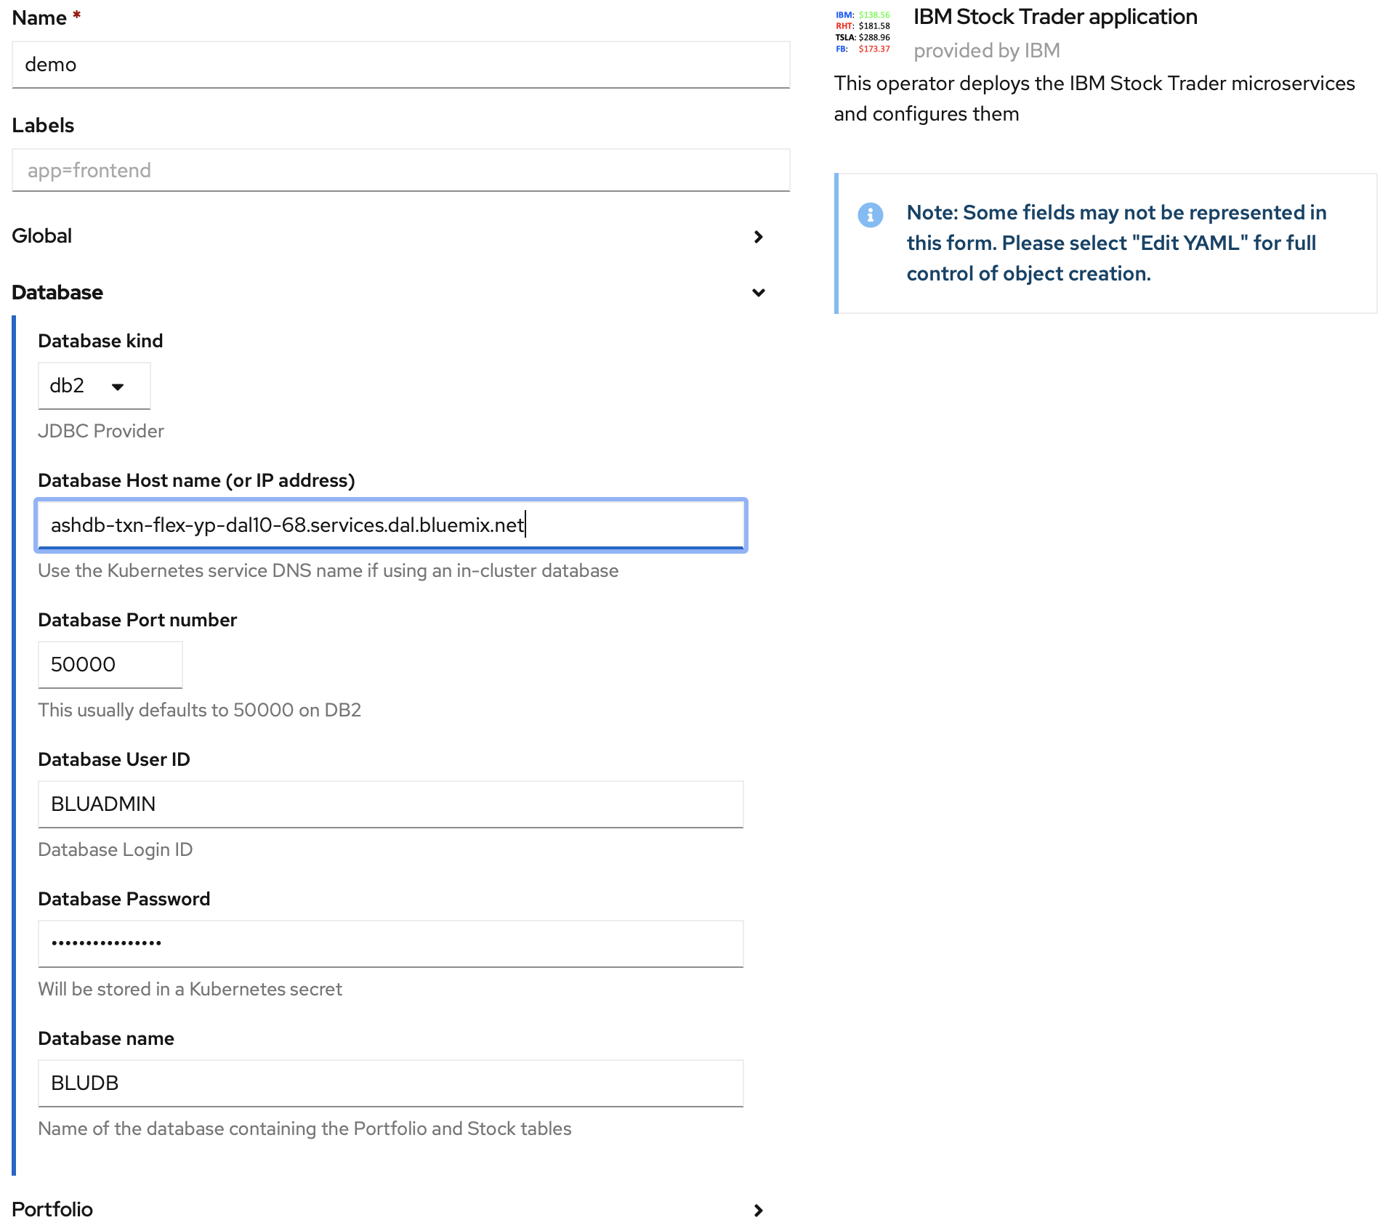Click the Name input field containing demo

[400, 65]
